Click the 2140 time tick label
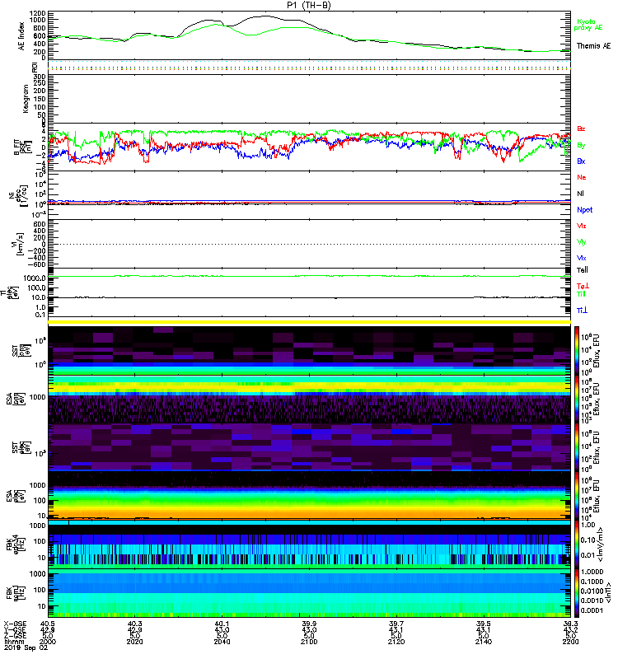 tap(484, 642)
